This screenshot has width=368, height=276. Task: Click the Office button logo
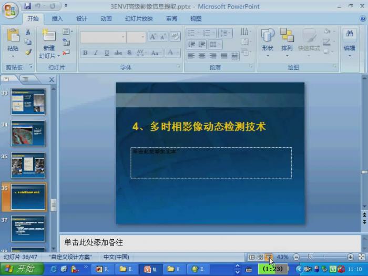point(10,10)
